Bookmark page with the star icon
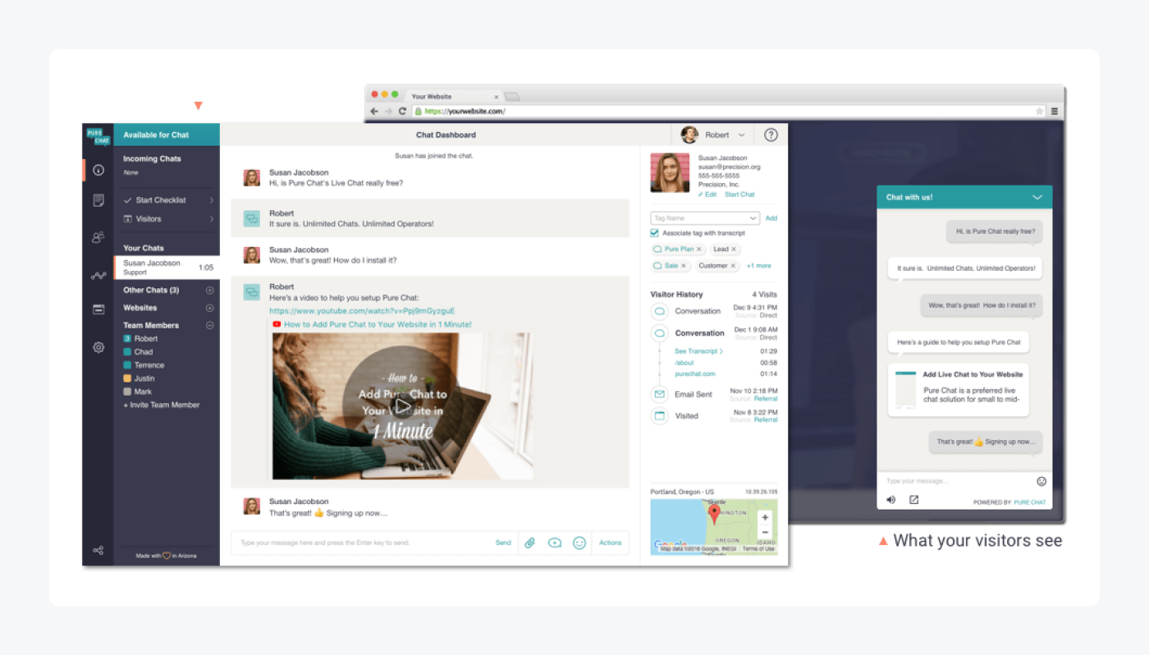This screenshot has width=1149, height=655. click(1039, 111)
